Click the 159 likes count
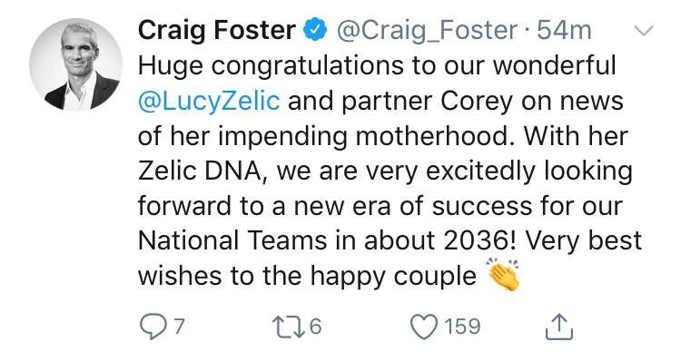This screenshot has width=681, height=352. coord(462,327)
